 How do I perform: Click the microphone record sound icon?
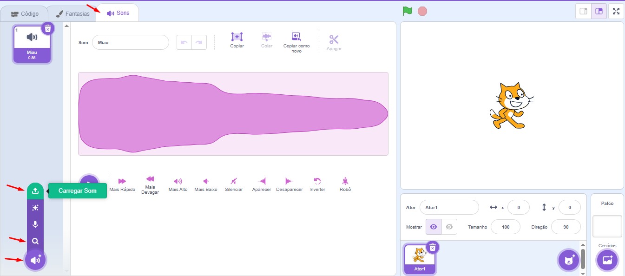pos(35,225)
